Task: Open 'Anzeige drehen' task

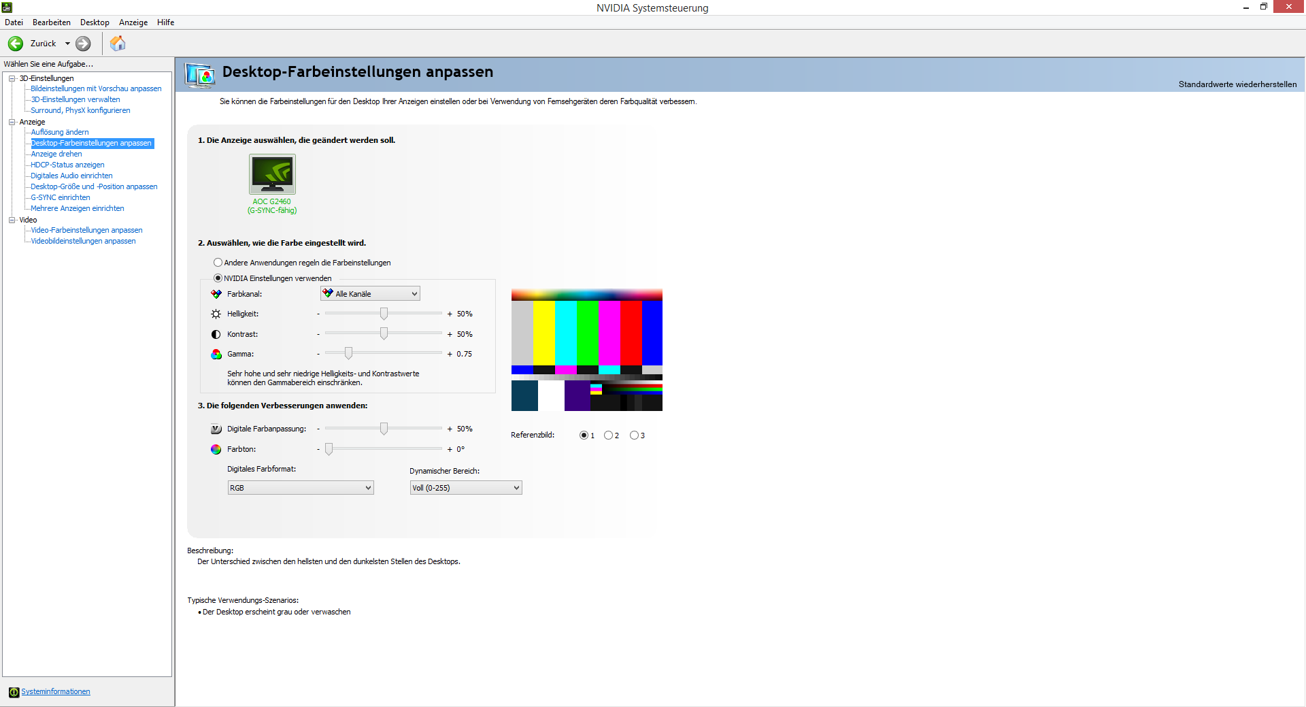Action: [x=56, y=154]
